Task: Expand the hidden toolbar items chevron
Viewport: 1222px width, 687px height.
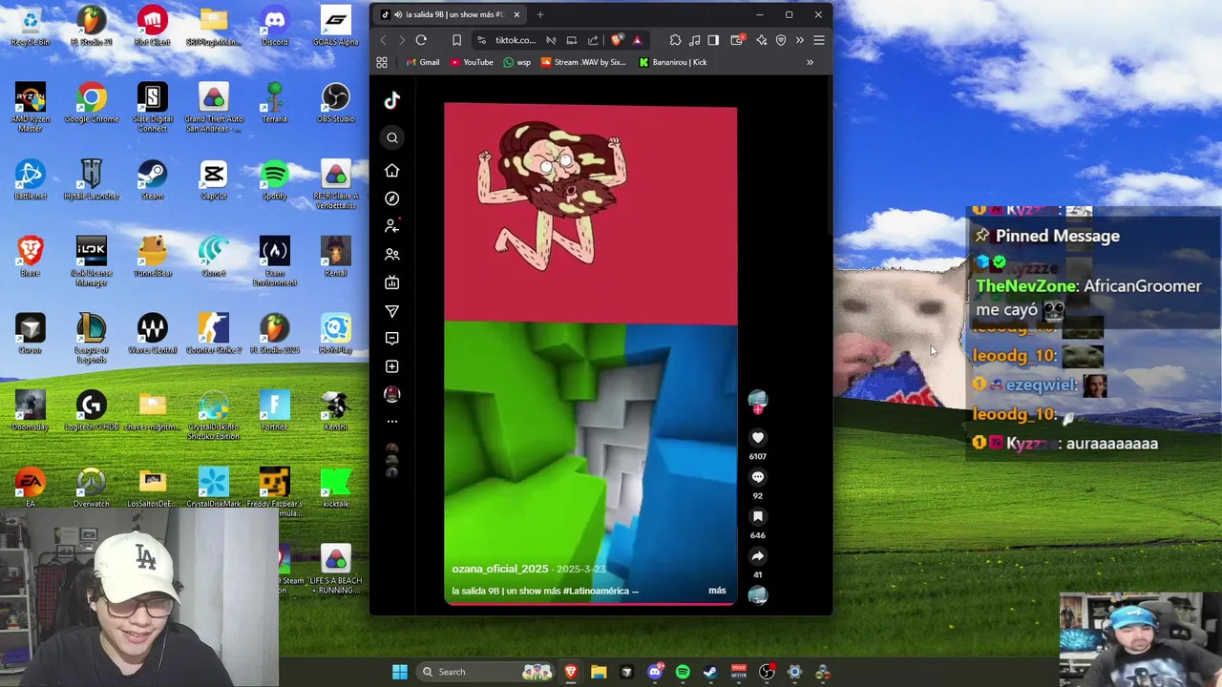Action: [800, 40]
